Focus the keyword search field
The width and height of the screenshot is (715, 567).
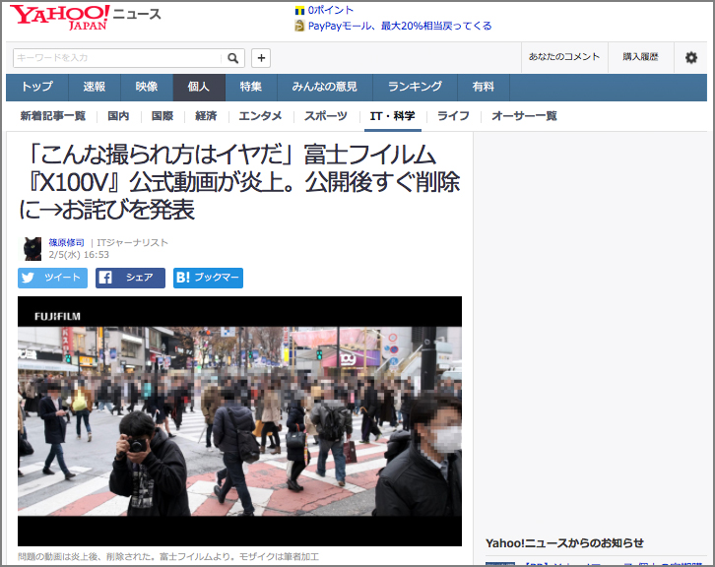(x=117, y=58)
